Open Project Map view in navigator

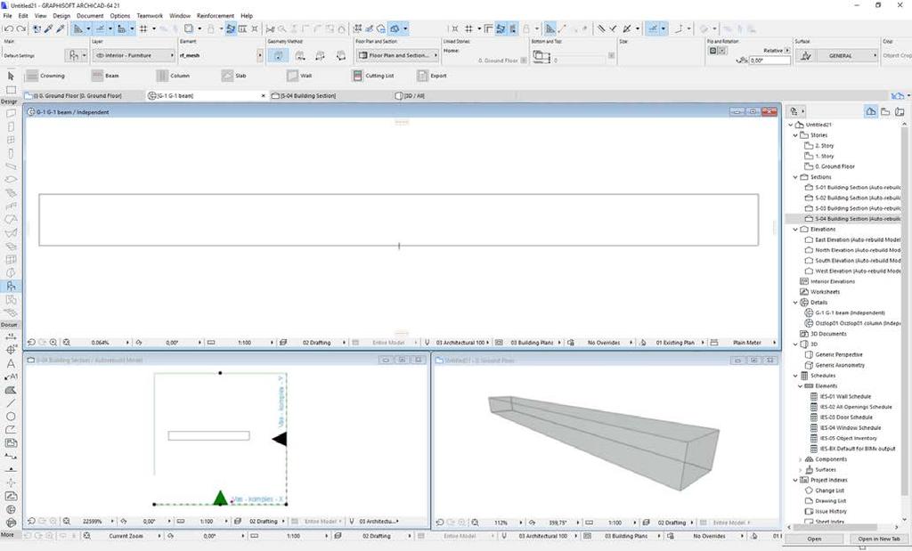click(x=871, y=111)
